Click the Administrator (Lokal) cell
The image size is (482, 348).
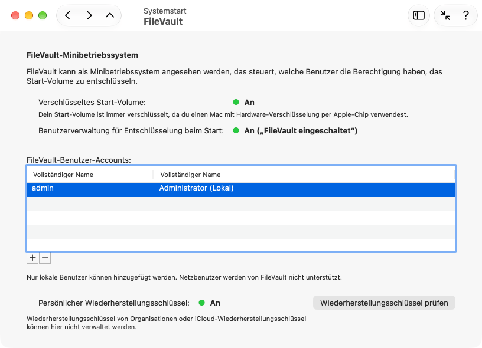click(196, 188)
